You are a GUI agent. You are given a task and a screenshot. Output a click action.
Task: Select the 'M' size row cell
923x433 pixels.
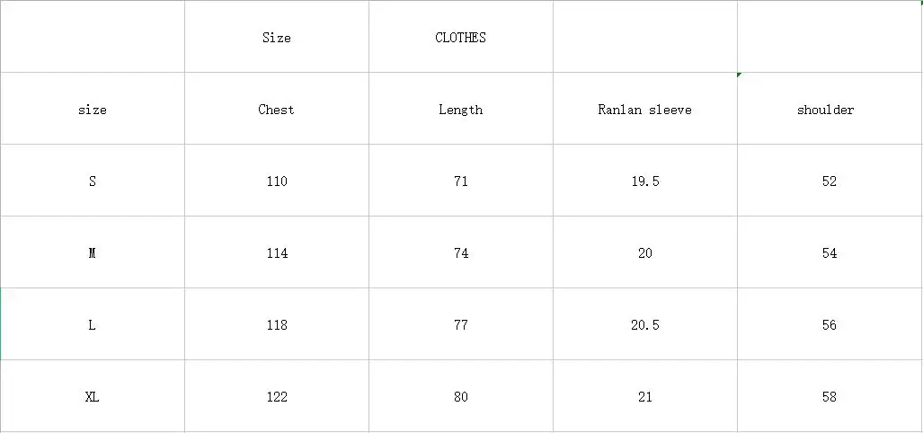(x=93, y=253)
